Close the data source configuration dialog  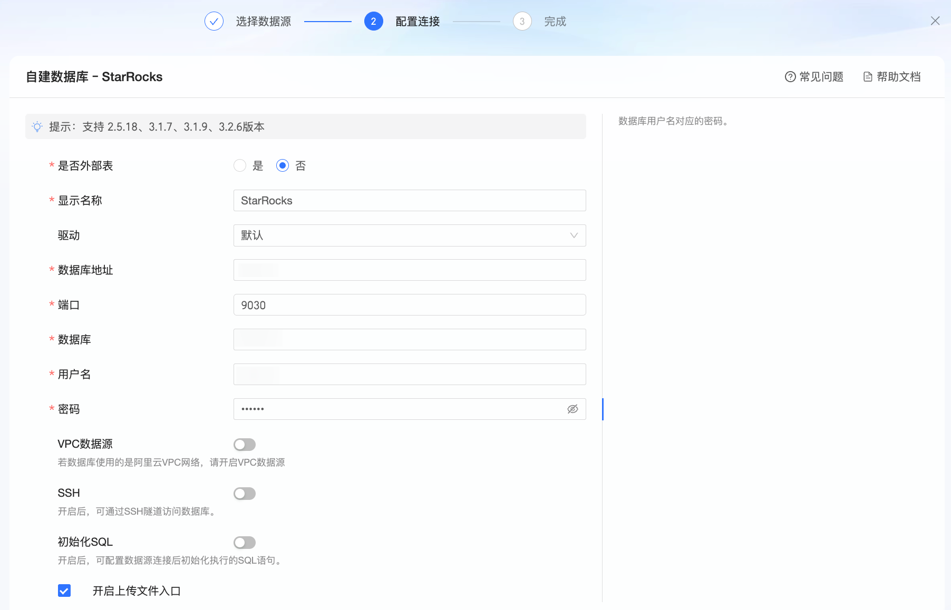[935, 21]
